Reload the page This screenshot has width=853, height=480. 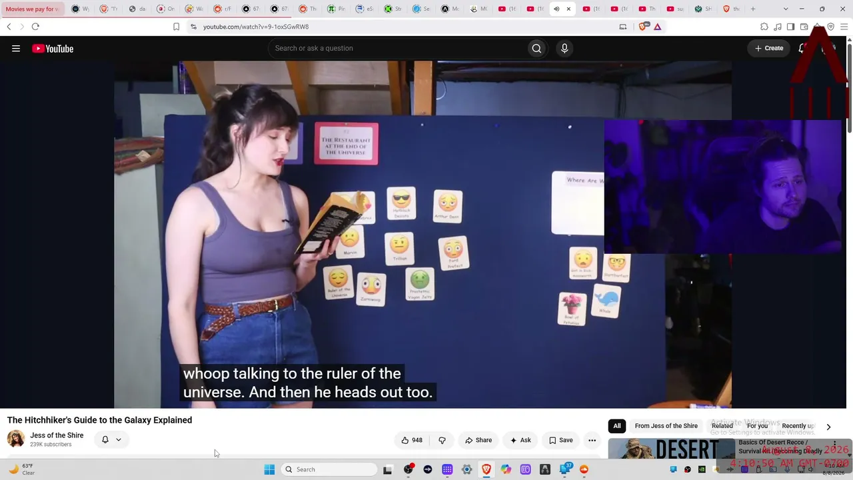click(35, 27)
